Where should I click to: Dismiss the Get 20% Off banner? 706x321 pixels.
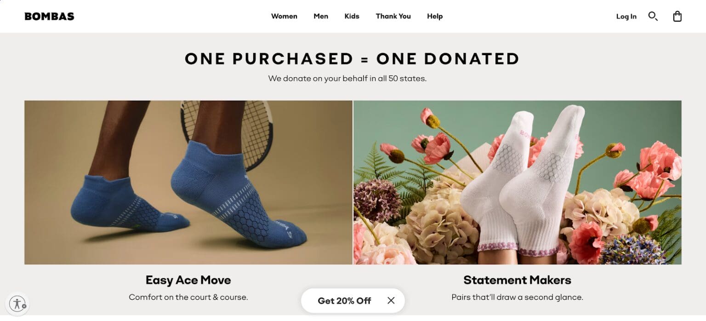click(x=390, y=300)
